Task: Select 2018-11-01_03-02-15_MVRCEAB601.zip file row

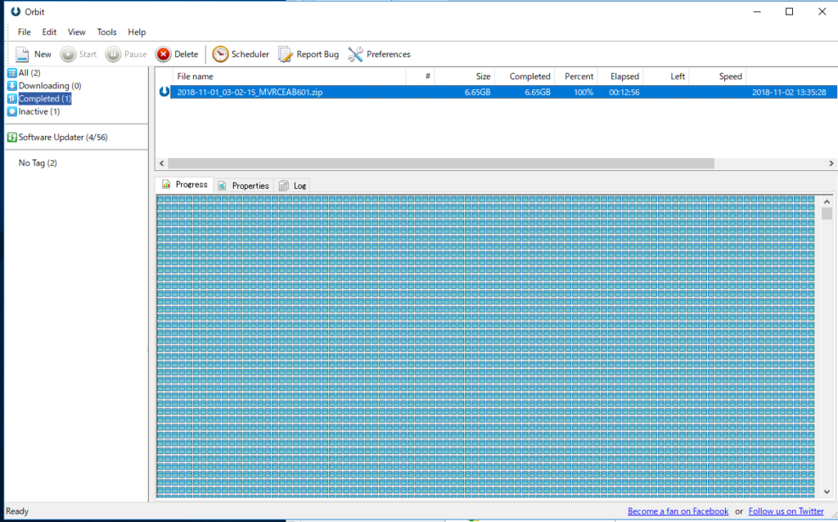Action: (x=503, y=92)
